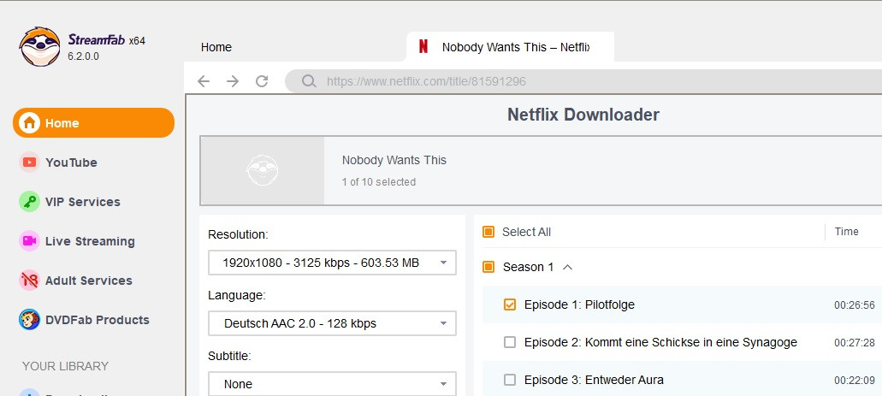The height and width of the screenshot is (396, 882).
Task: Check Episode 3: Entweder Aura checkbox
Action: tap(510, 380)
